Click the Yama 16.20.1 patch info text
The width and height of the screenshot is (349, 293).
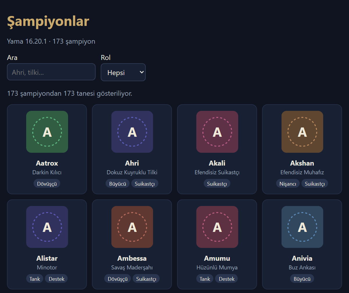pos(51,41)
